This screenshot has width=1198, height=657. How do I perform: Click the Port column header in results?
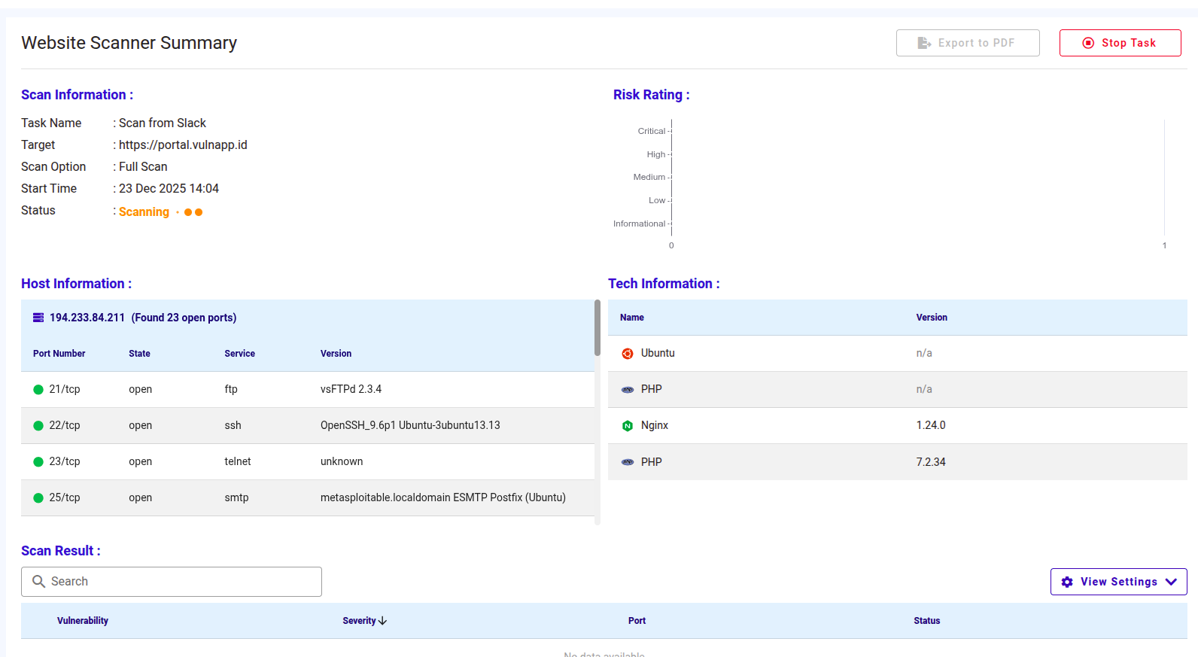[x=637, y=621]
